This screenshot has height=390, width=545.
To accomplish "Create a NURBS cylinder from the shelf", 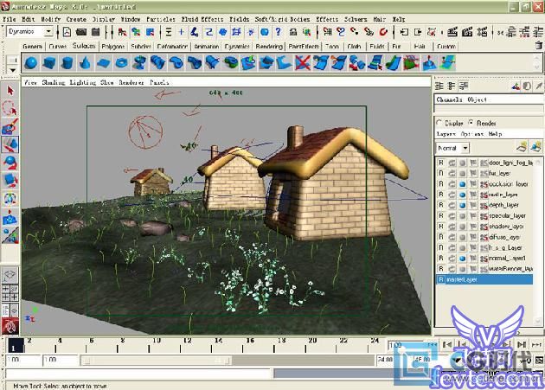I will (67, 63).
